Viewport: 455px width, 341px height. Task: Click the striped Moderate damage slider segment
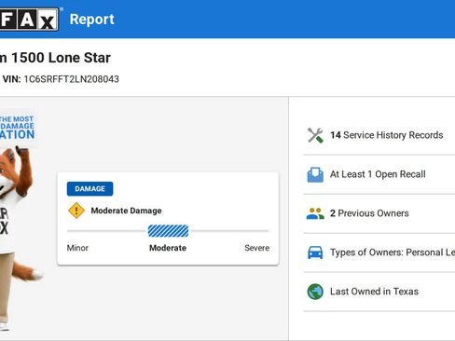(x=168, y=231)
